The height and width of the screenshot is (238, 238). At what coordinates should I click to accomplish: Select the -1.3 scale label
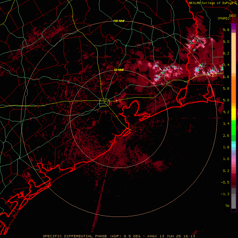[x=225, y=194]
